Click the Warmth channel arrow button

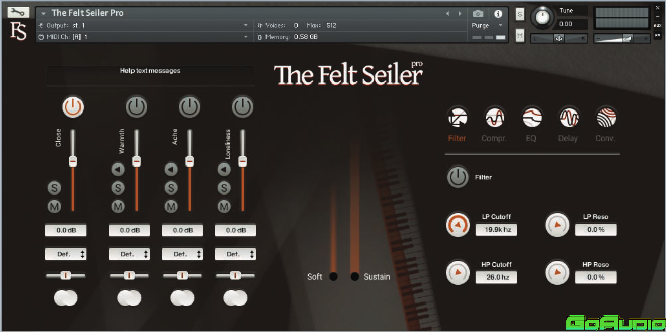click(118, 170)
